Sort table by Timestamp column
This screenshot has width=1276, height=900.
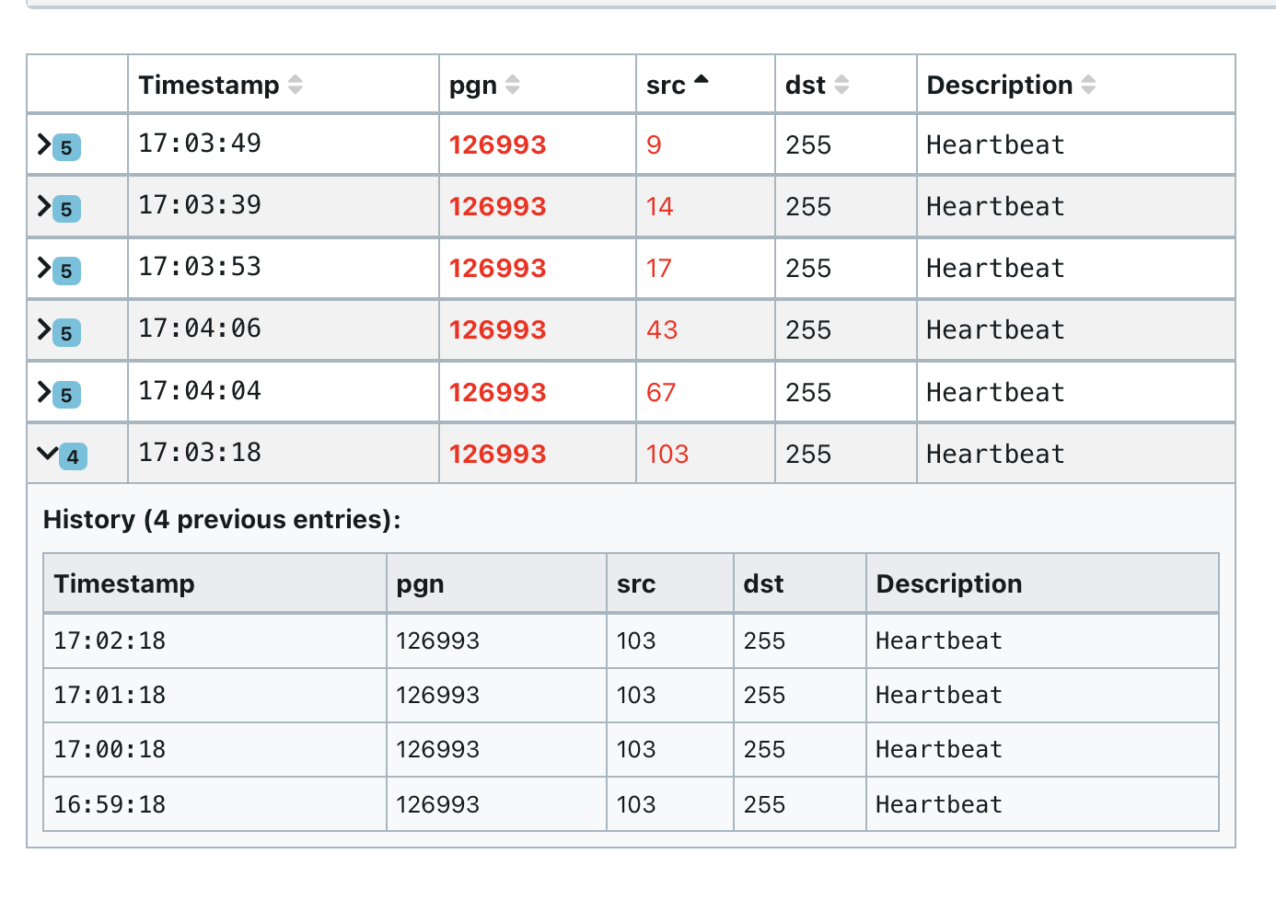295,85
